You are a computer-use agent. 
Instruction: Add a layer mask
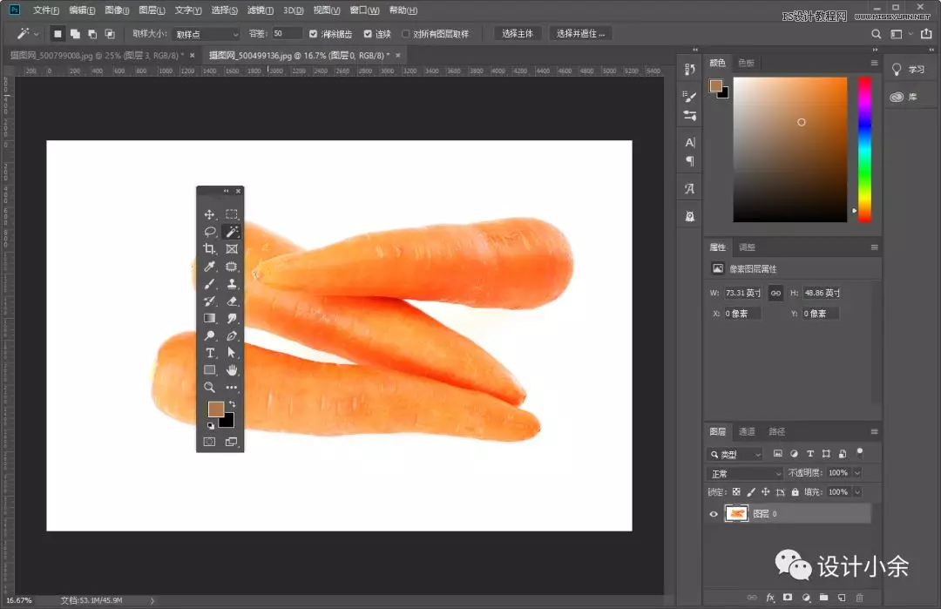coord(788,598)
